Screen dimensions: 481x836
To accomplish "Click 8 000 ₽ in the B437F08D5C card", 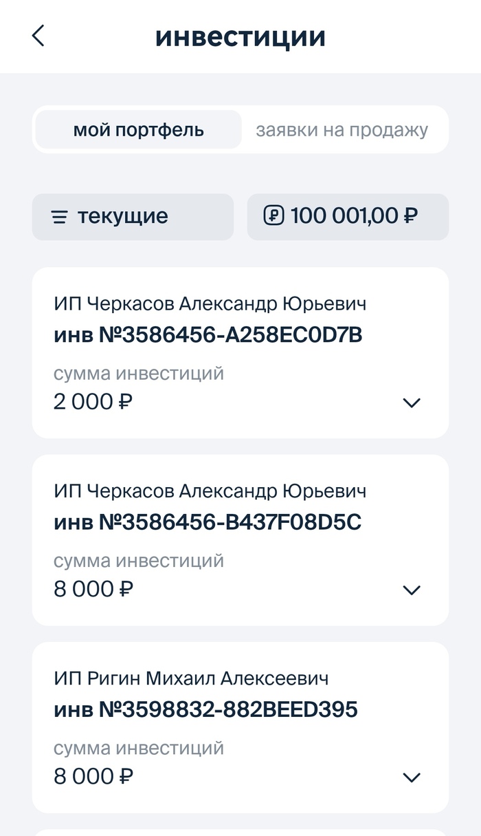I will tap(93, 589).
